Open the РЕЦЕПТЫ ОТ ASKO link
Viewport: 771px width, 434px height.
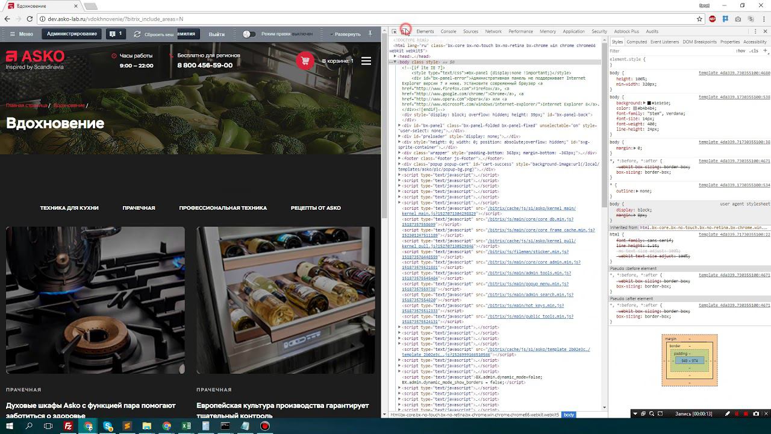click(316, 208)
